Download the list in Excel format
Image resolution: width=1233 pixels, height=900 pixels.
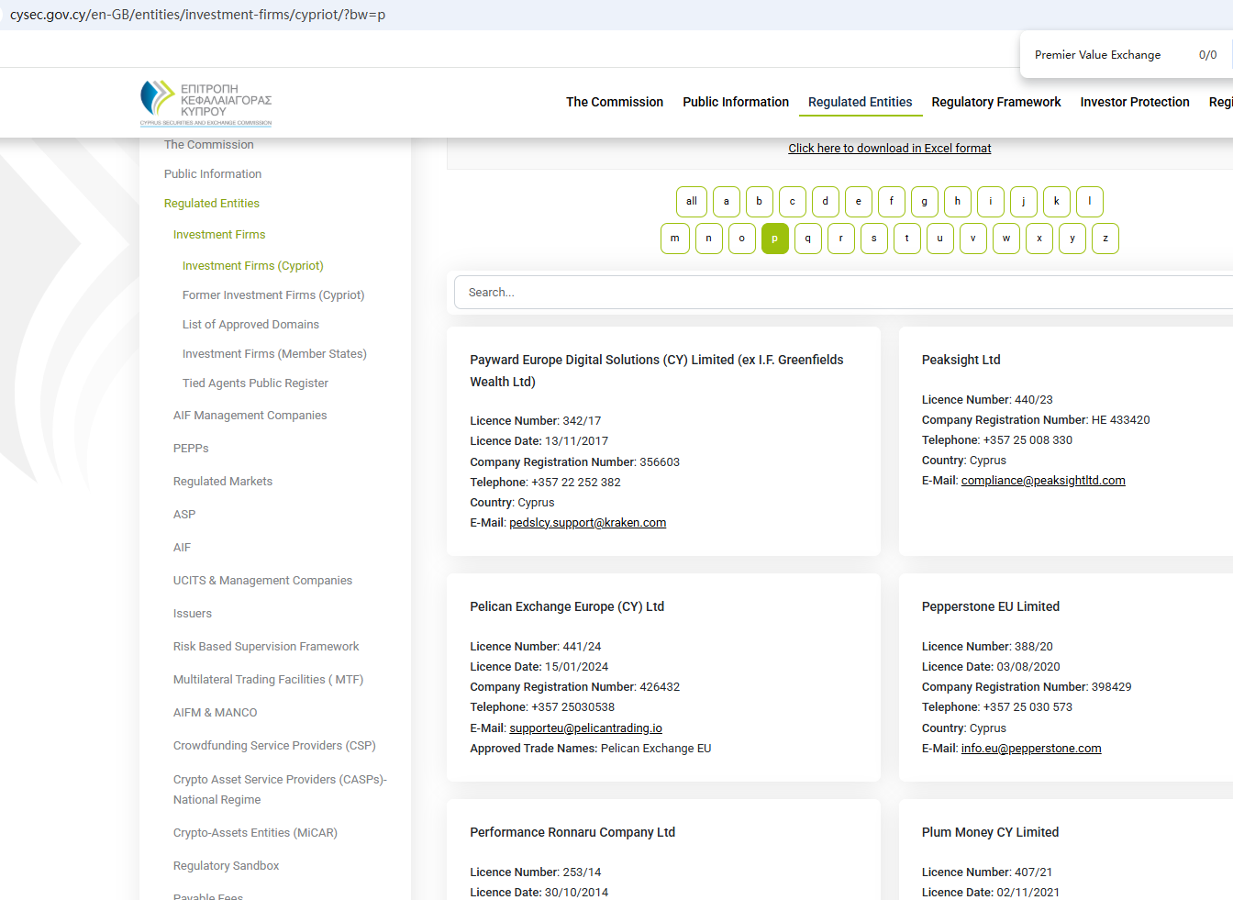coord(889,149)
